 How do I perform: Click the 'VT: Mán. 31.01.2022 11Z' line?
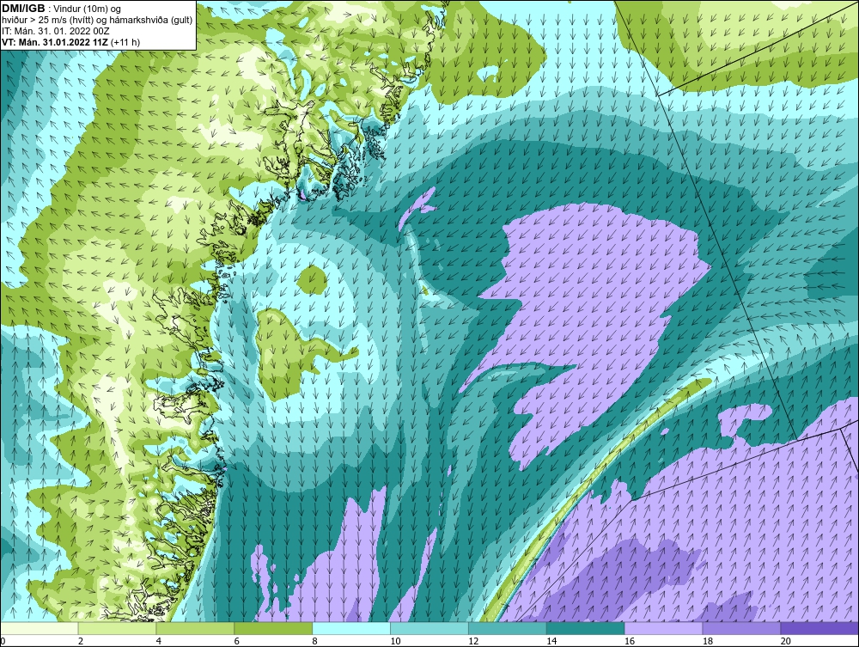click(x=70, y=42)
